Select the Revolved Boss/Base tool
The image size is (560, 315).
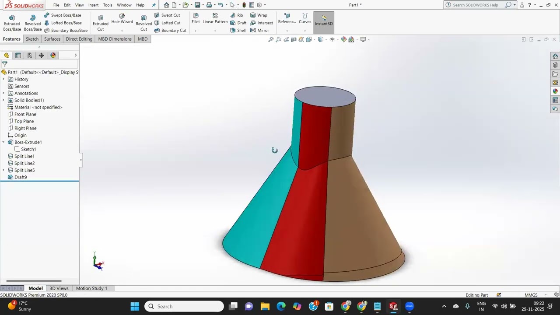click(x=32, y=23)
